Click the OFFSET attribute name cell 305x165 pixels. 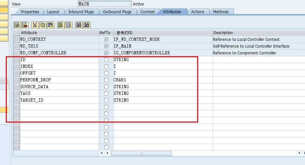[x=59, y=73]
